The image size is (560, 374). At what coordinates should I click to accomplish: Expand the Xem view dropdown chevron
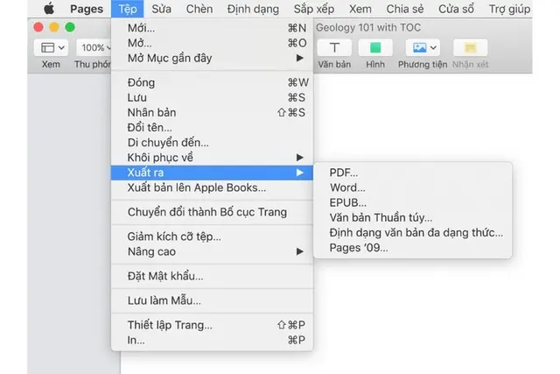[x=61, y=47]
